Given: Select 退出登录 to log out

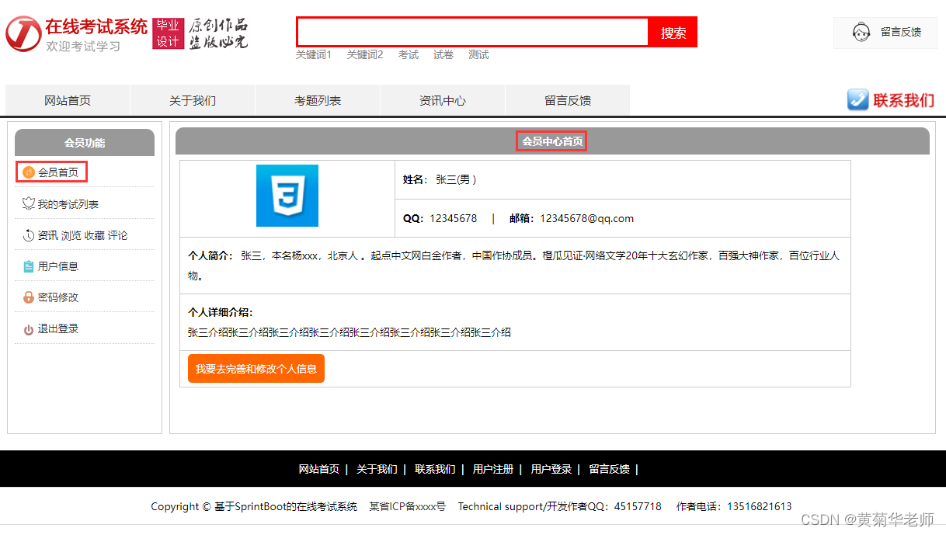Looking at the screenshot, I should (58, 329).
